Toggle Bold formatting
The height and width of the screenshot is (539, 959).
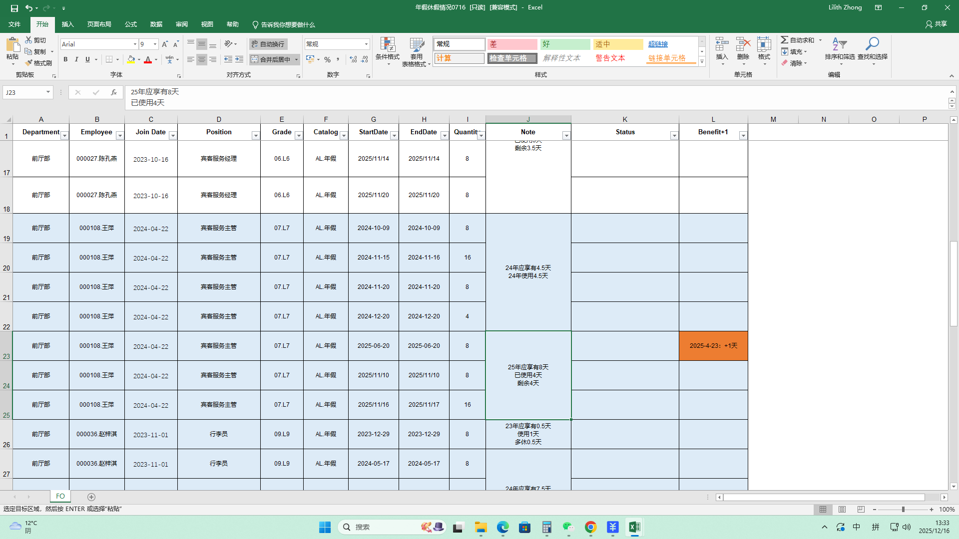point(65,59)
